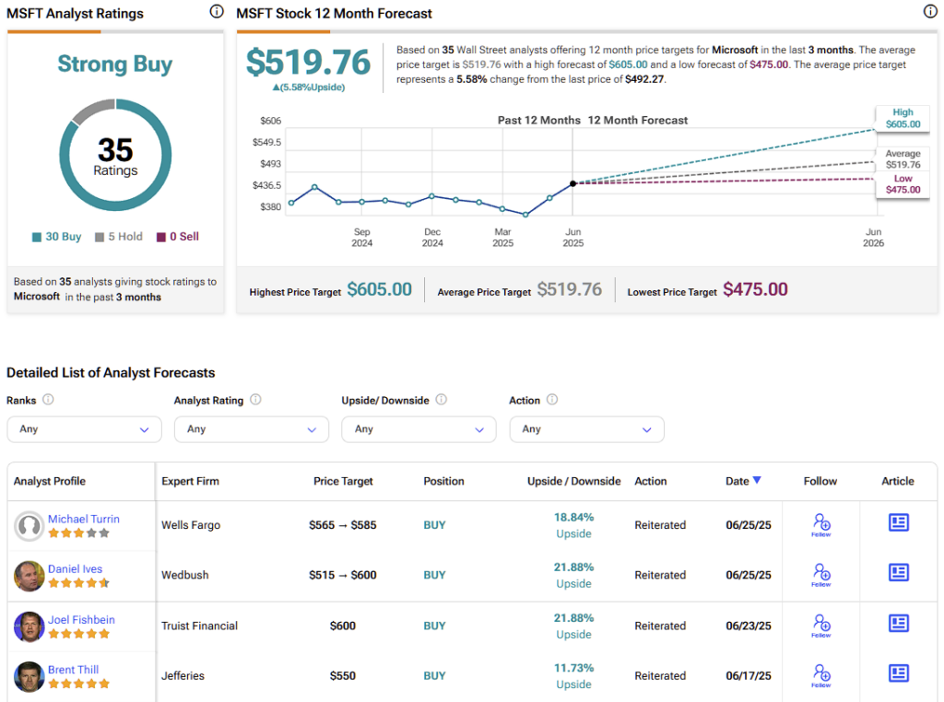Click Wedbush price target $515 → $600
Screen dimensions: 944x702
pyautogui.click(x=343, y=575)
